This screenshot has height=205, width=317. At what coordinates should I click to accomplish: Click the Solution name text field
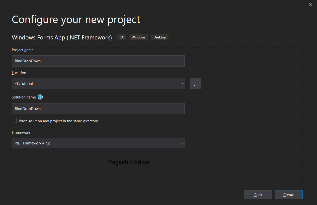click(x=98, y=109)
